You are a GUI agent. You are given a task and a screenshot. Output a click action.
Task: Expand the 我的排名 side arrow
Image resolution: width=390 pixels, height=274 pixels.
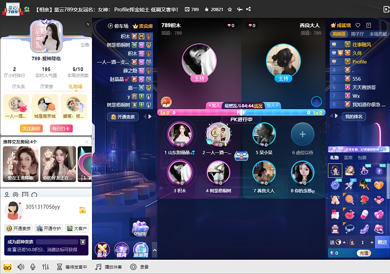335,116
